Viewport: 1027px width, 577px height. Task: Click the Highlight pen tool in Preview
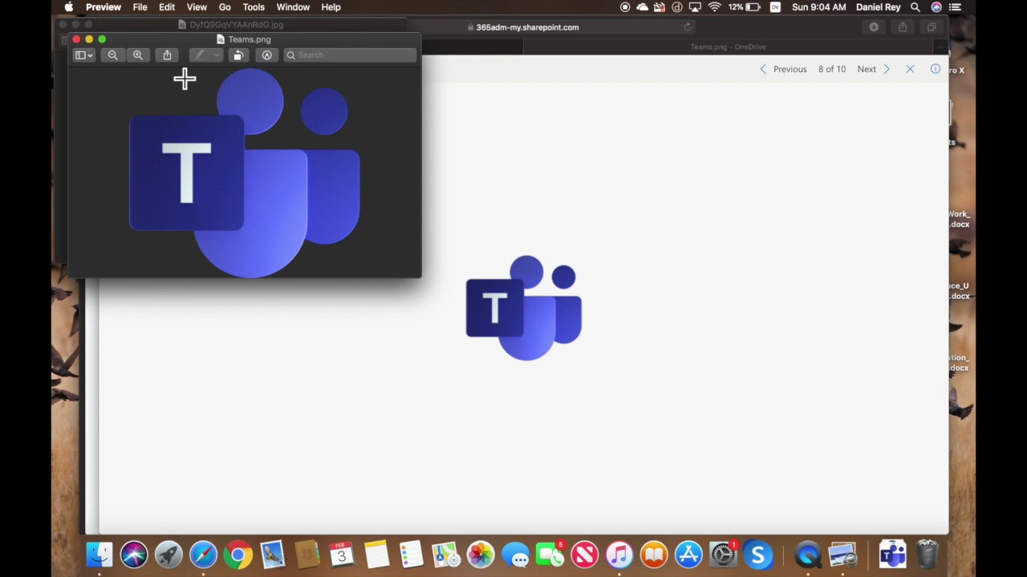click(x=199, y=55)
